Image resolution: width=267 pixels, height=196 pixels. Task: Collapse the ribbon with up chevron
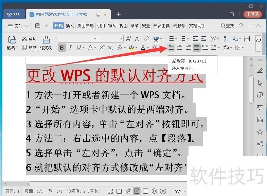pos(259,26)
